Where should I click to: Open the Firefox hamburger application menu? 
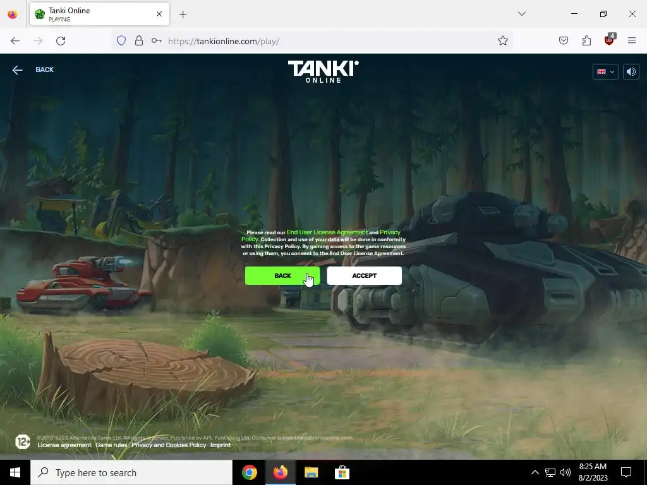(632, 40)
